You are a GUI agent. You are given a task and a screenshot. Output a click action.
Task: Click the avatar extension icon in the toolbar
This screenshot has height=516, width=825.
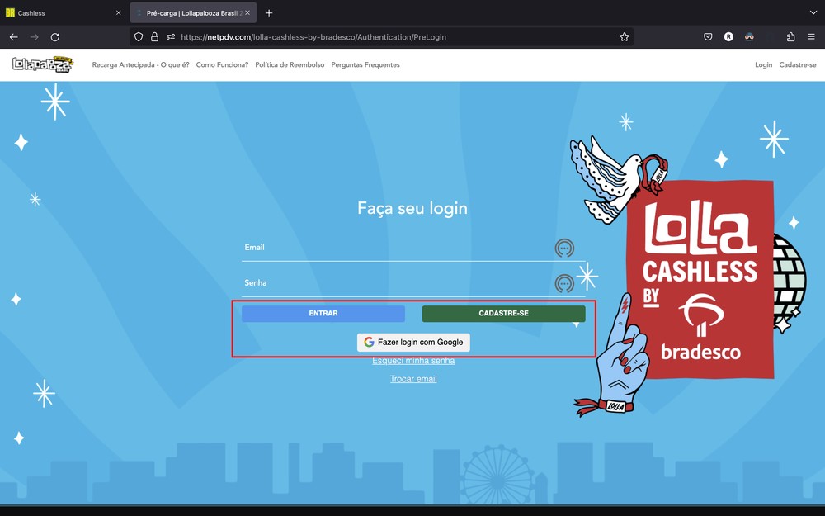[749, 36]
